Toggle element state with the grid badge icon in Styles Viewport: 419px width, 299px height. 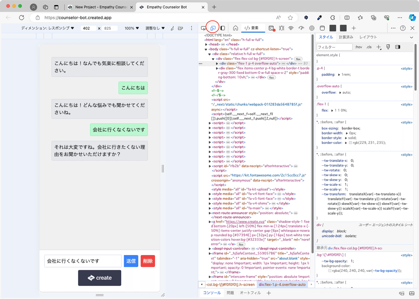388,47
